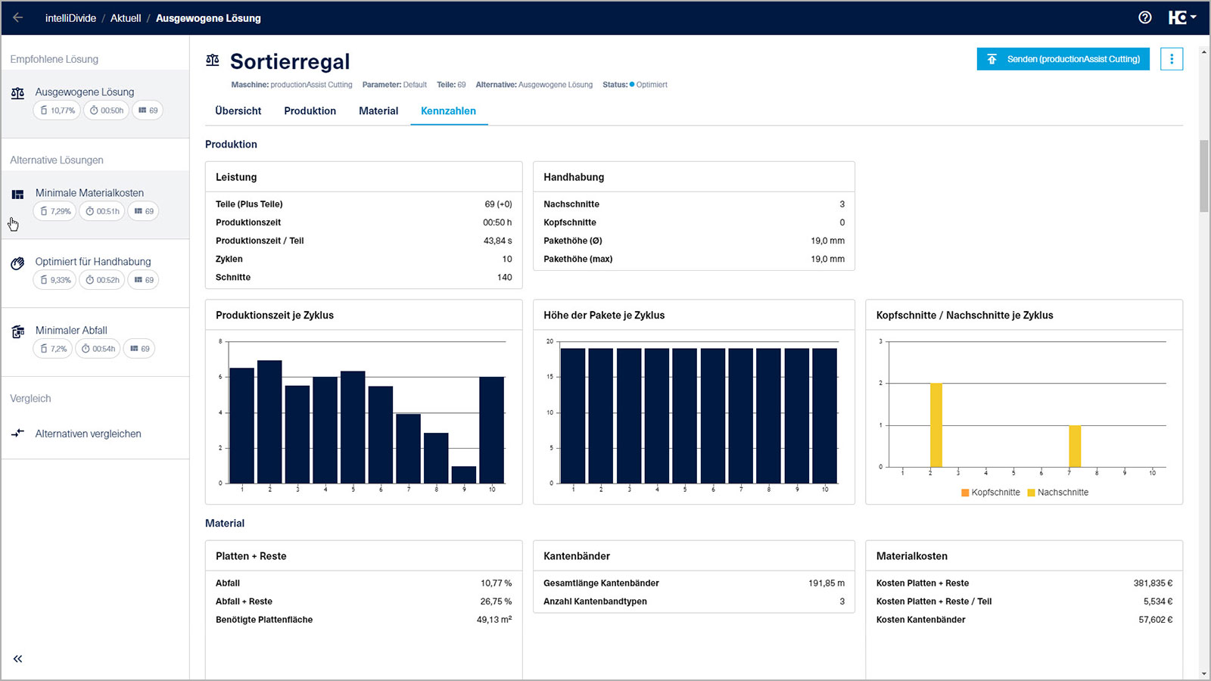Viewport: 1211px width, 681px height.
Task: Switch to the Übersicht tab
Action: coord(238,110)
